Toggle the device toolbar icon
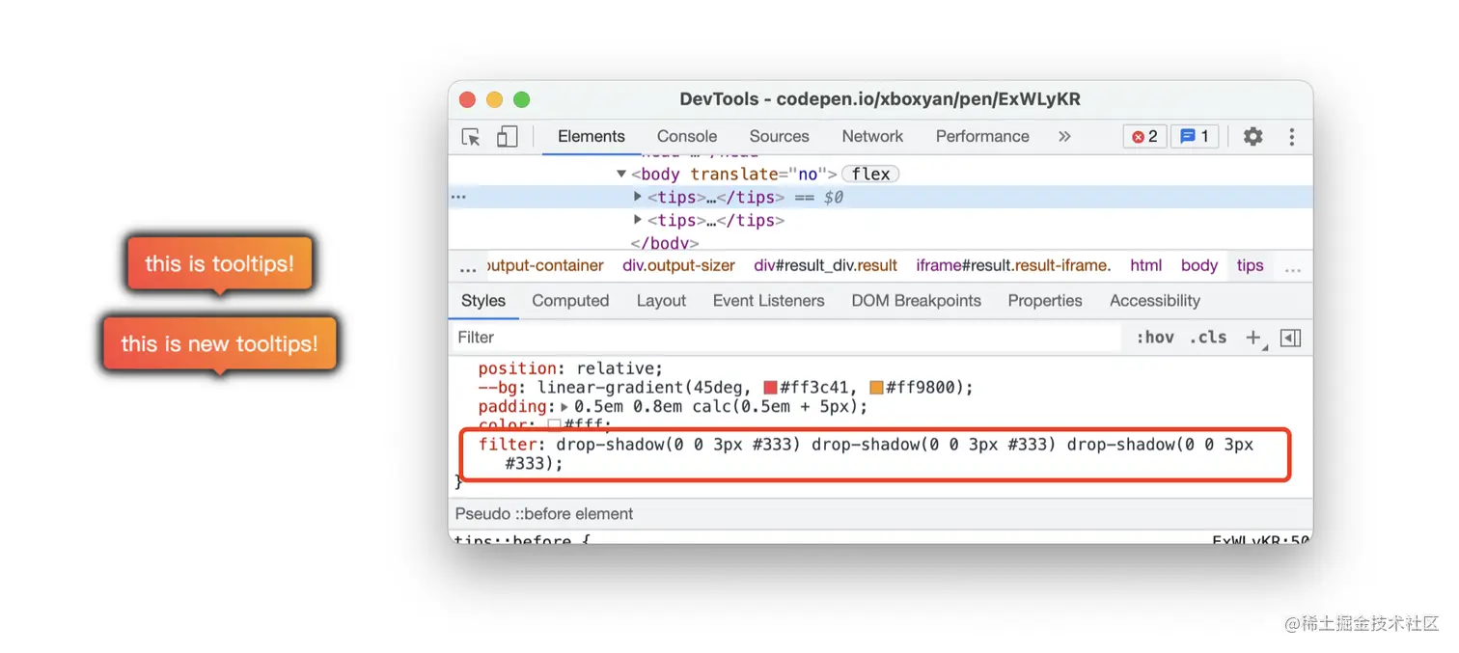Image resolution: width=1459 pixels, height=653 pixels. (507, 137)
